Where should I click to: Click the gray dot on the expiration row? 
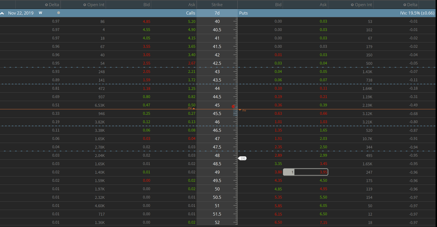[59, 13]
